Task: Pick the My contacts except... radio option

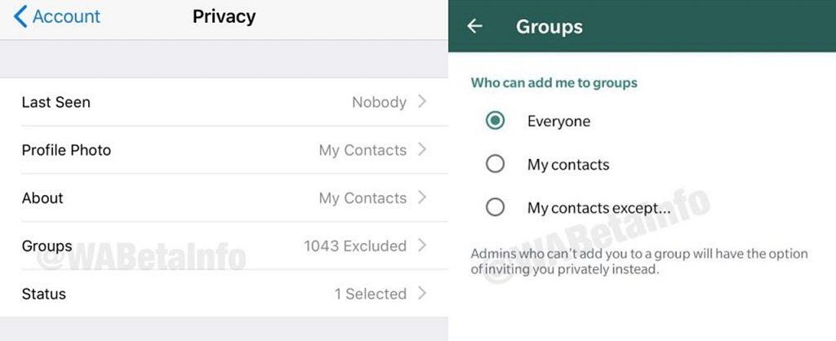Action: coord(495,207)
